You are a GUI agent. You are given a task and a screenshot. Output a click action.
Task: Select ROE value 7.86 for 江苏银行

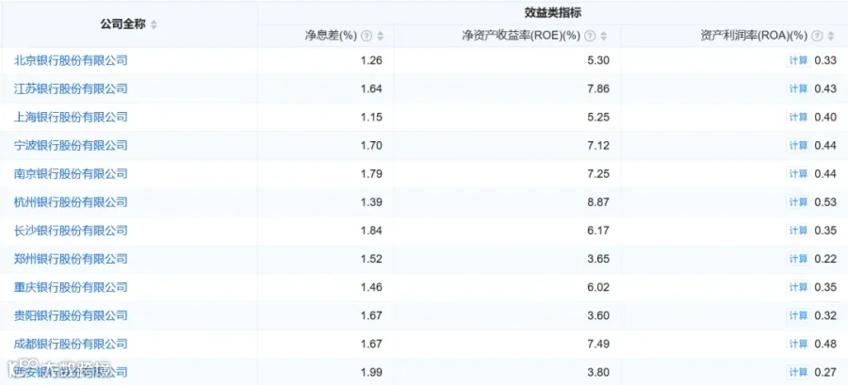(x=598, y=88)
